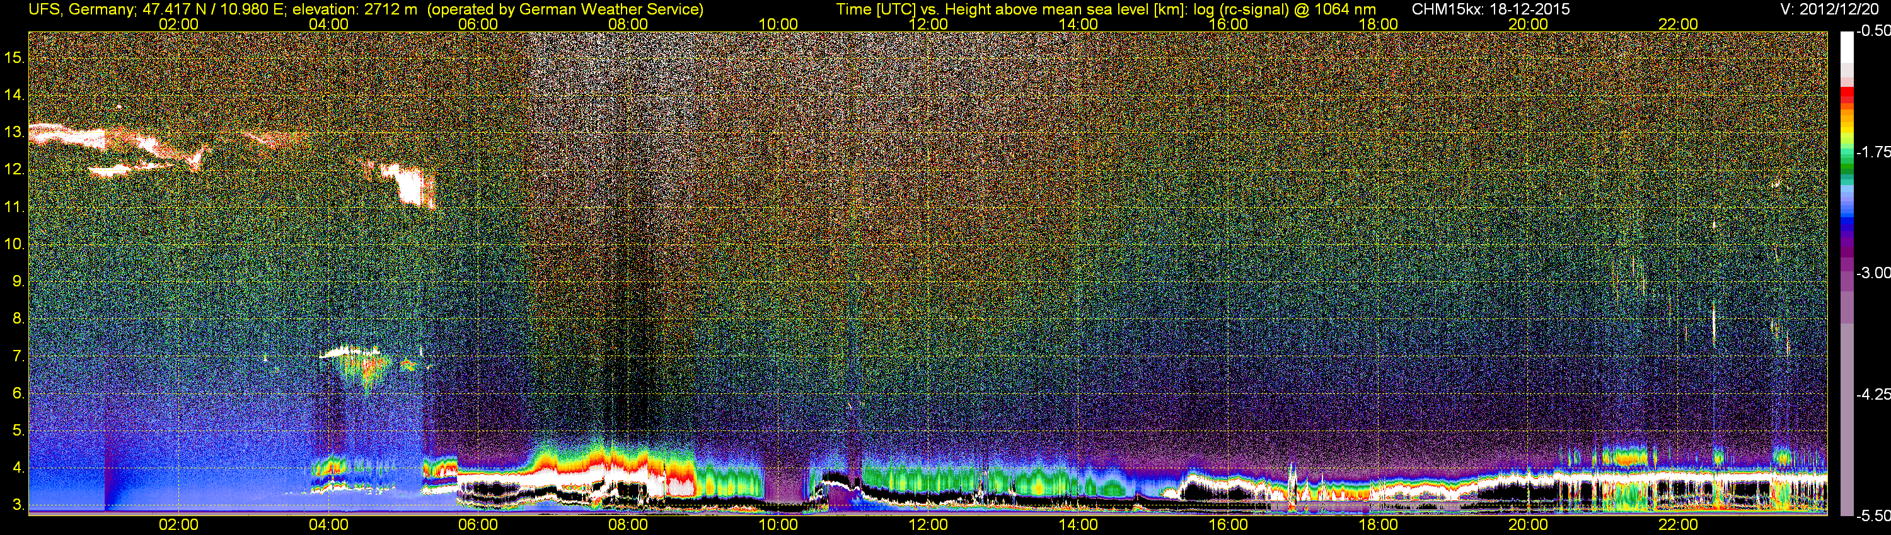Viewport: 1891px width, 535px height.
Task: Click the -1.75 colorbar scale value
Action: click(x=1873, y=152)
